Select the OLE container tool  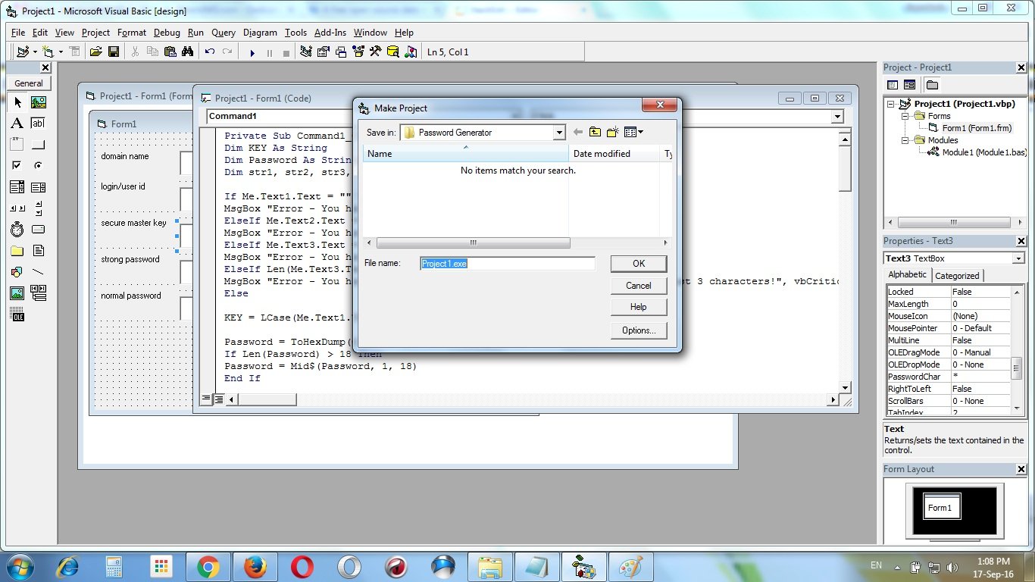(17, 314)
